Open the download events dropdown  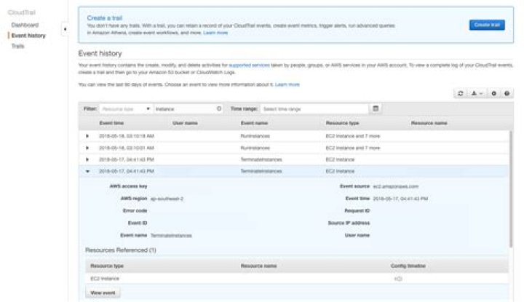coord(477,94)
